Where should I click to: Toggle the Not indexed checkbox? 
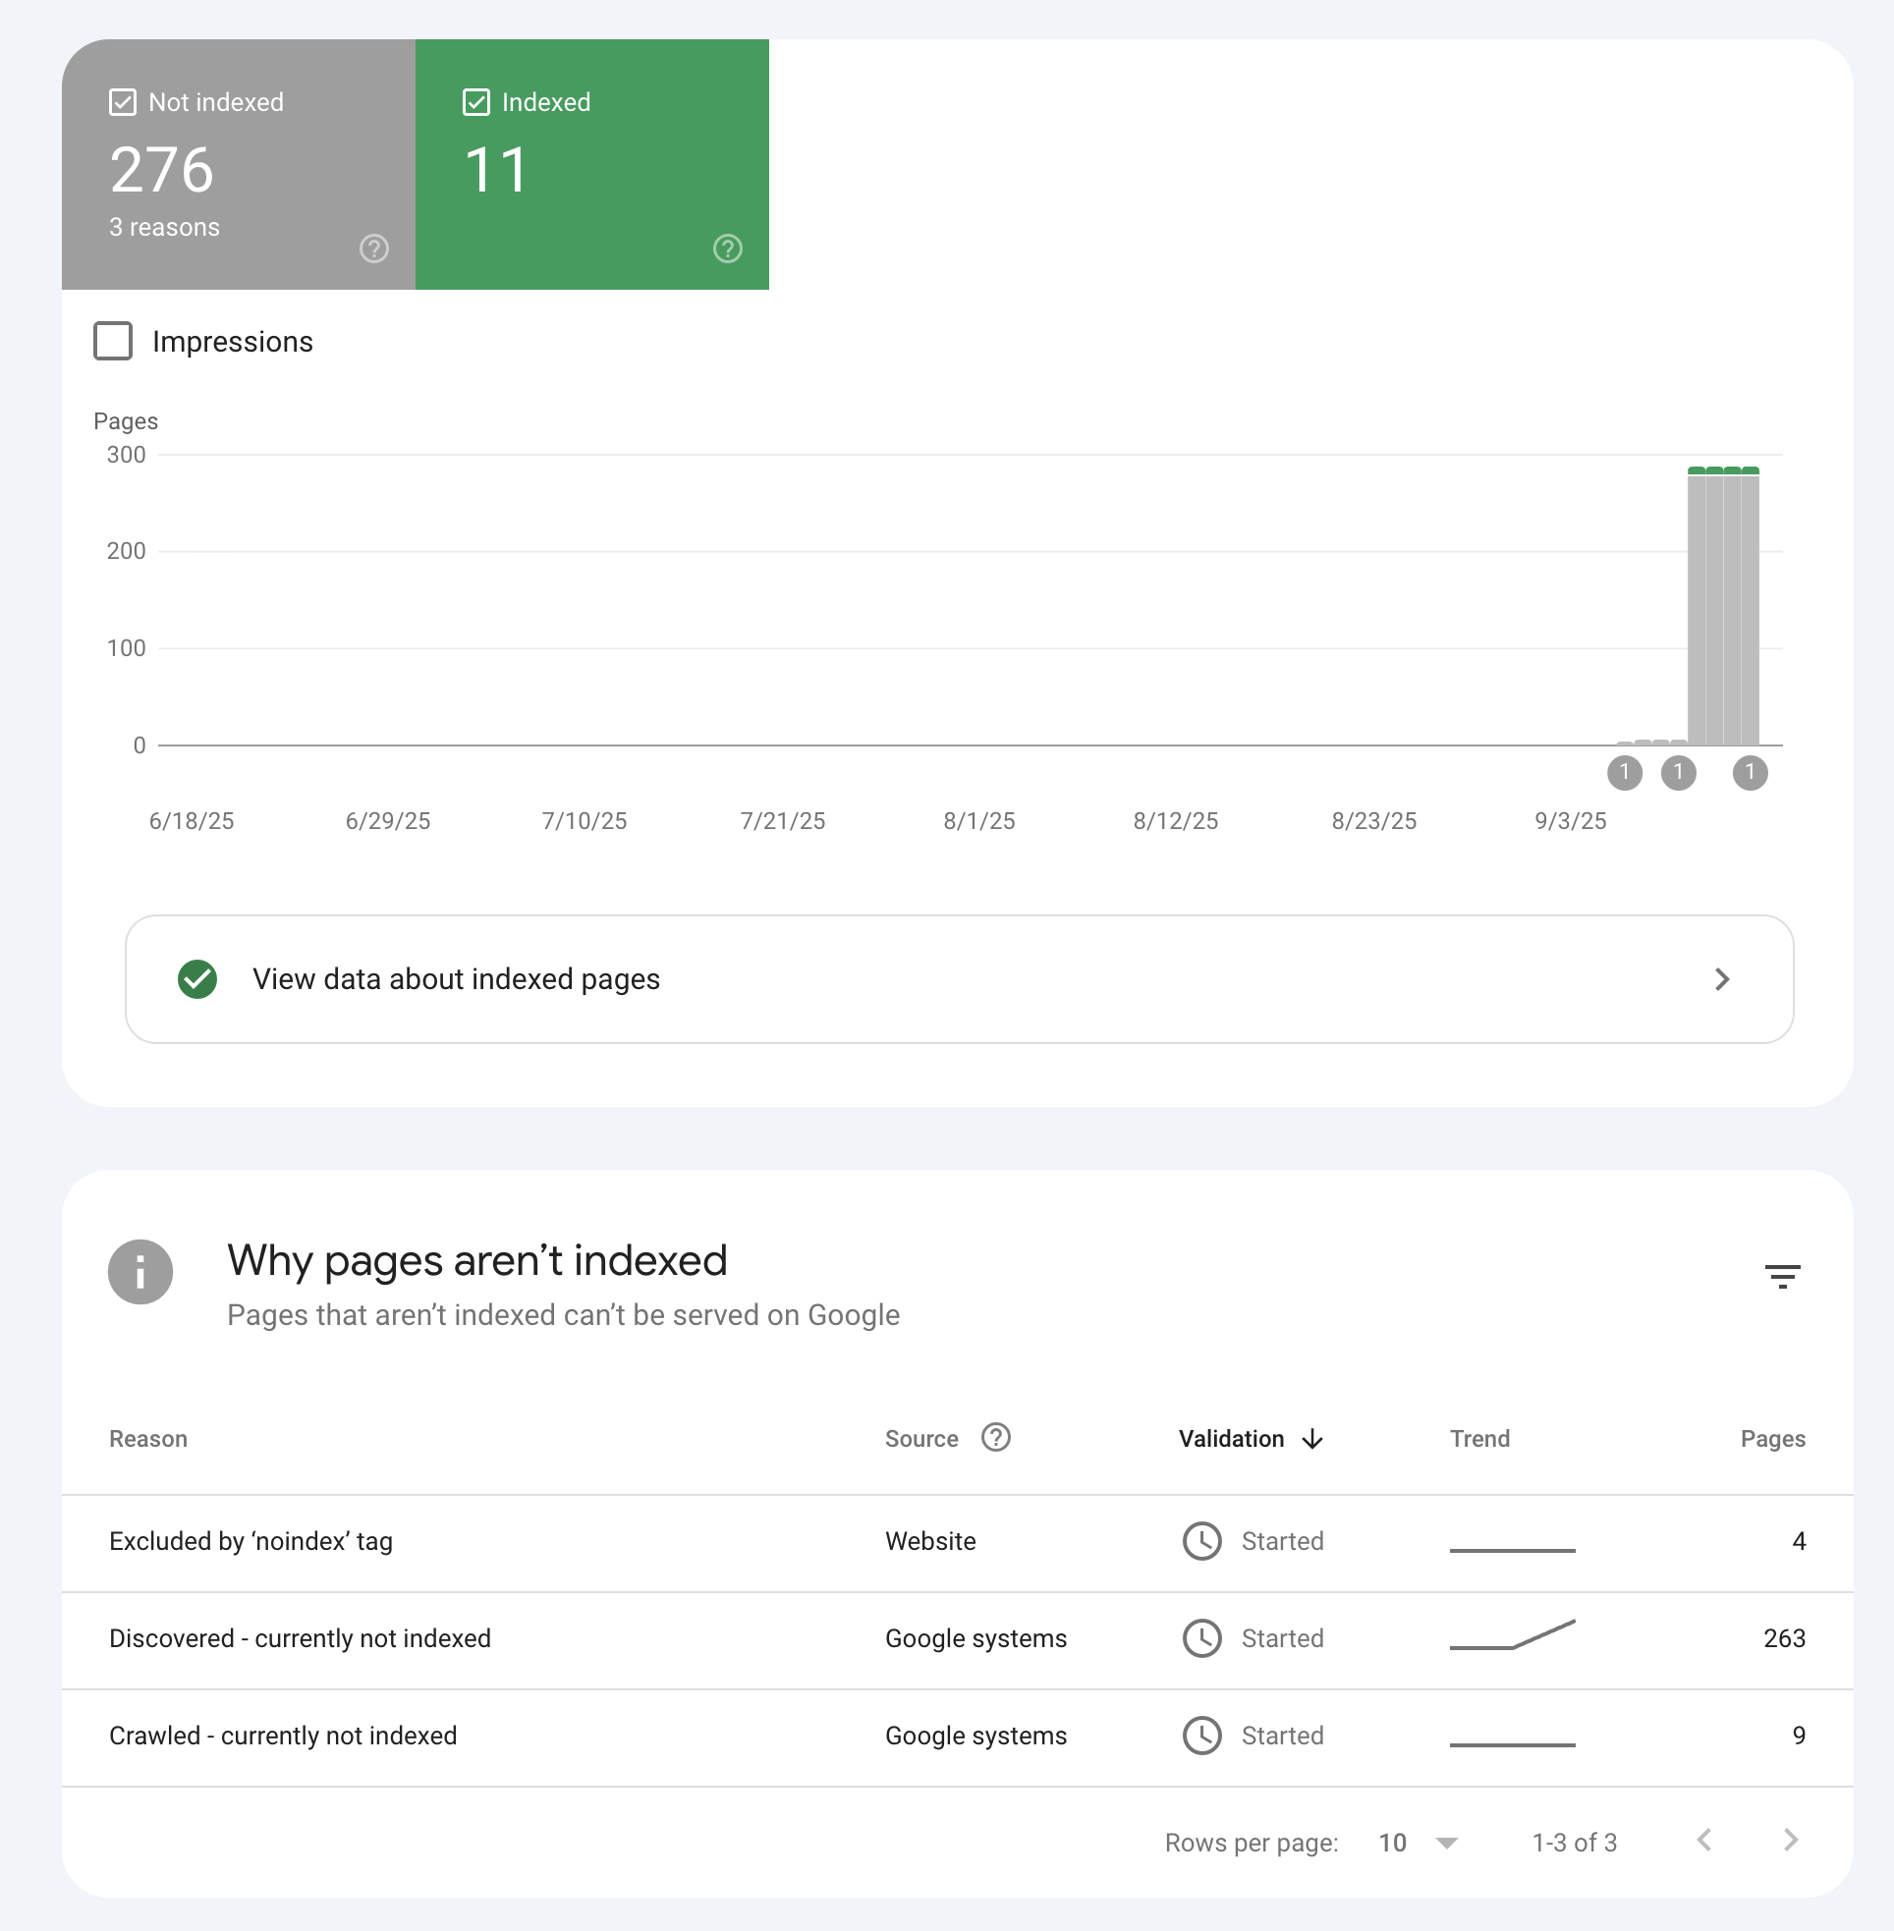[x=123, y=102]
